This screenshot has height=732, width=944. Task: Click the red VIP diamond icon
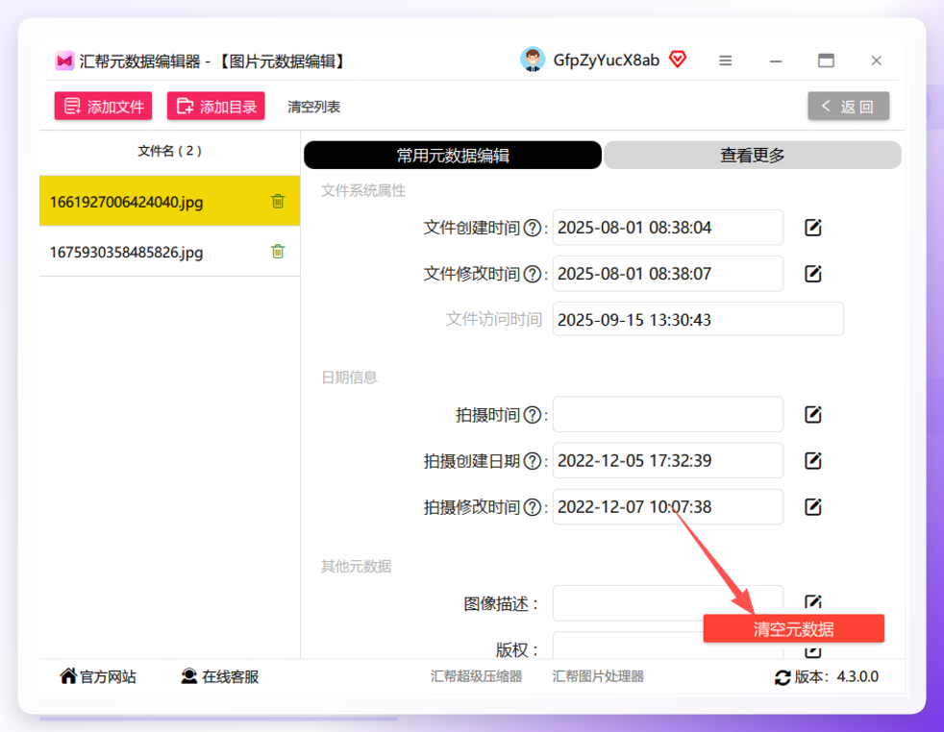click(678, 59)
